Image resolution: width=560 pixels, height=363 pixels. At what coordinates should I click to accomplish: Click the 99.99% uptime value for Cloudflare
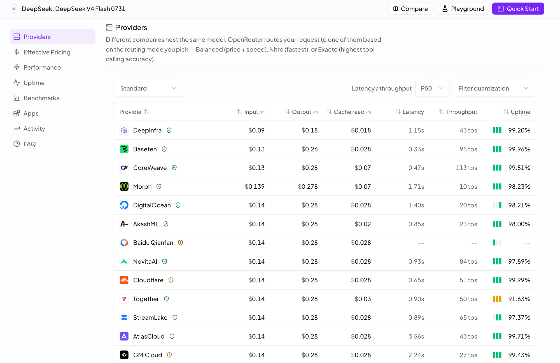tap(519, 280)
